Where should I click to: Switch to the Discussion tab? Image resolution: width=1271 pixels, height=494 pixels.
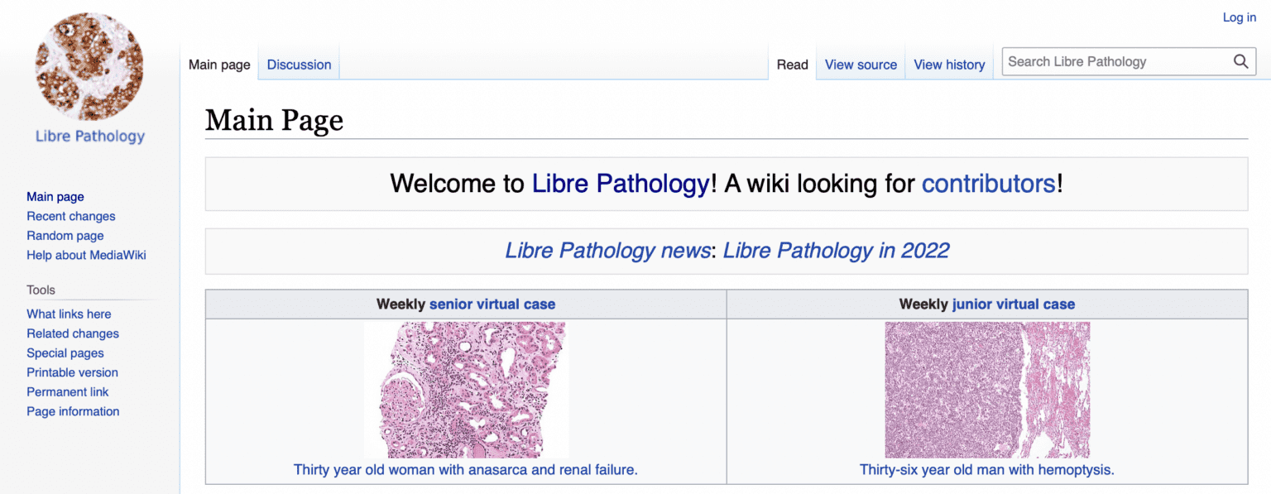[x=299, y=65]
